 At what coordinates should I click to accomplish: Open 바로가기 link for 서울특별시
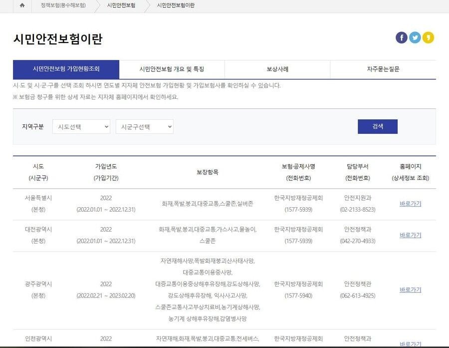click(x=411, y=204)
